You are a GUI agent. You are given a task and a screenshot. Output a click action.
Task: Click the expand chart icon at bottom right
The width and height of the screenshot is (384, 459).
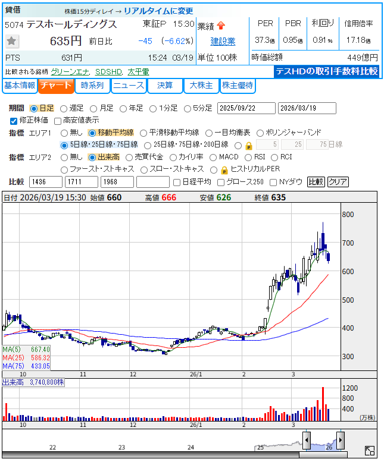coord(370,451)
